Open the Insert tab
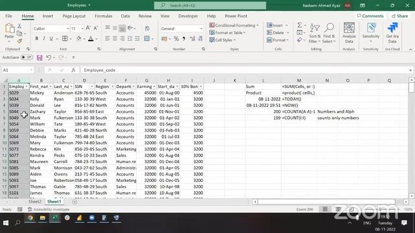Viewport: 415px width, 233px height. [47, 16]
